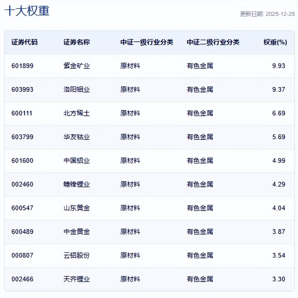This screenshot has height=298, width=298.
Task: Click 有色金属 in the 赣锋锂业 row
Action: [x=200, y=184]
